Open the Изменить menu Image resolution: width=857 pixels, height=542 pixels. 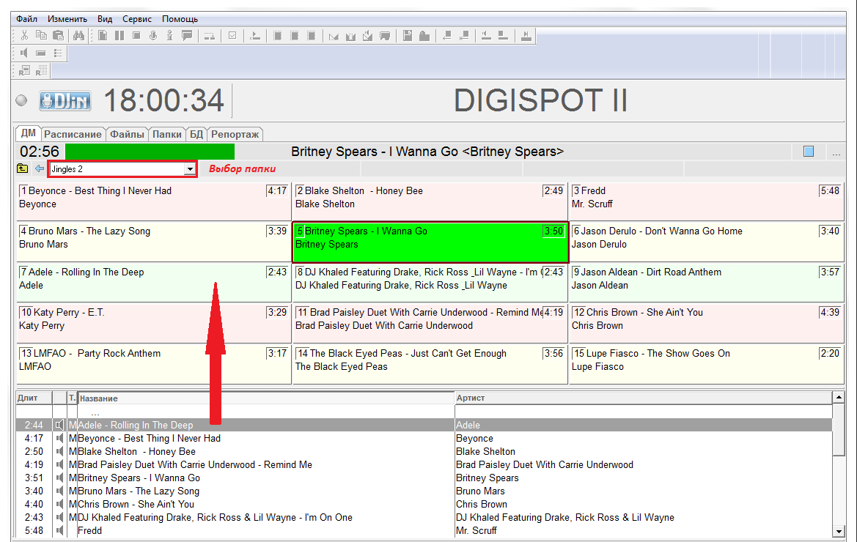click(x=67, y=19)
